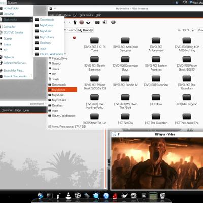Open the green window icon in dock
Image resolution: width=203 pixels, height=203 pixels.
[x=153, y=196]
